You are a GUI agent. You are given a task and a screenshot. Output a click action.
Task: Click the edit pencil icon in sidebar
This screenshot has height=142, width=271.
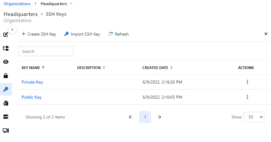(6, 34)
